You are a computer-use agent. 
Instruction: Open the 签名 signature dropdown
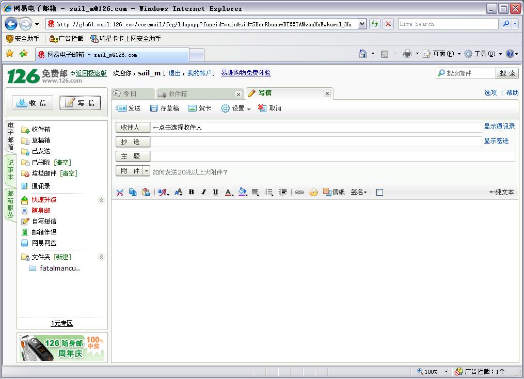359,192
